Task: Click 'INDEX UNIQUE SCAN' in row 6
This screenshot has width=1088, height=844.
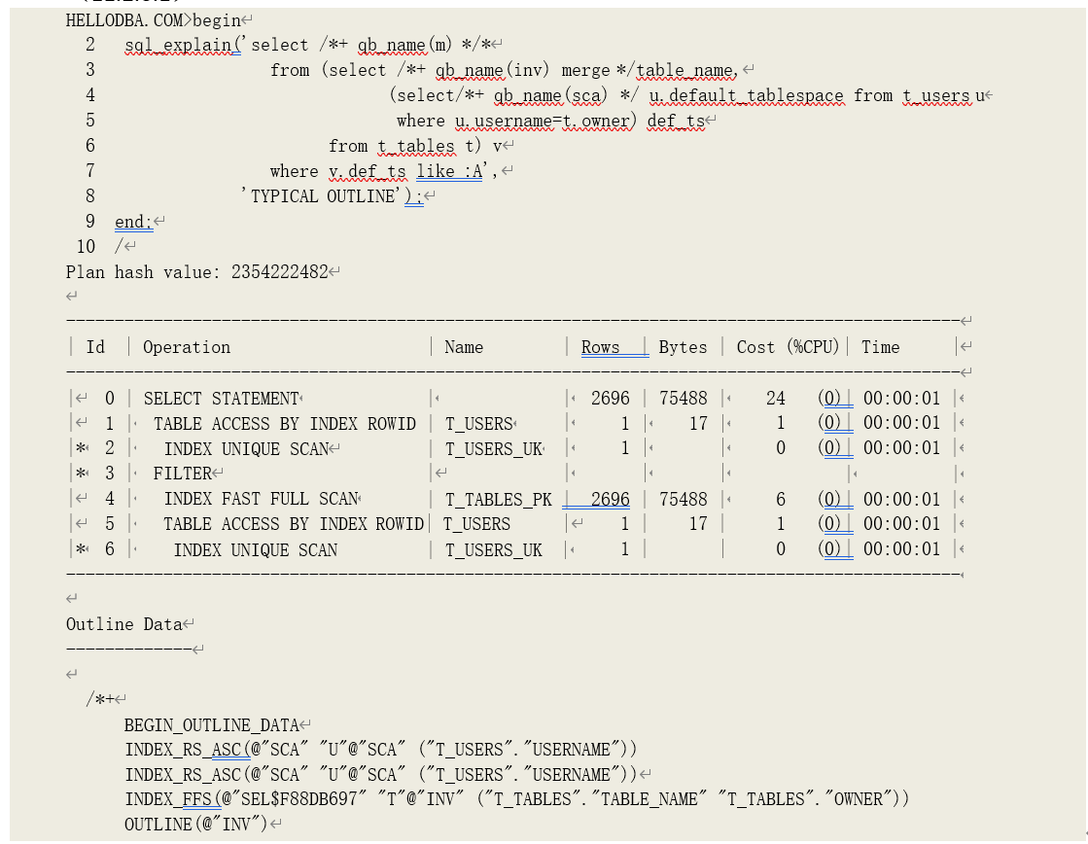Action: tap(256, 549)
